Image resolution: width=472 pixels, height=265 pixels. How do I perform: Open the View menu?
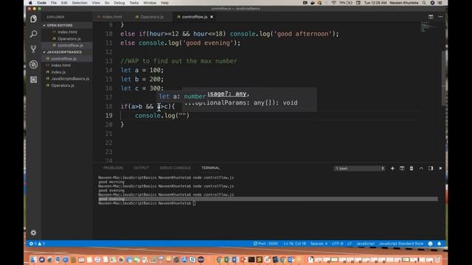96,3
